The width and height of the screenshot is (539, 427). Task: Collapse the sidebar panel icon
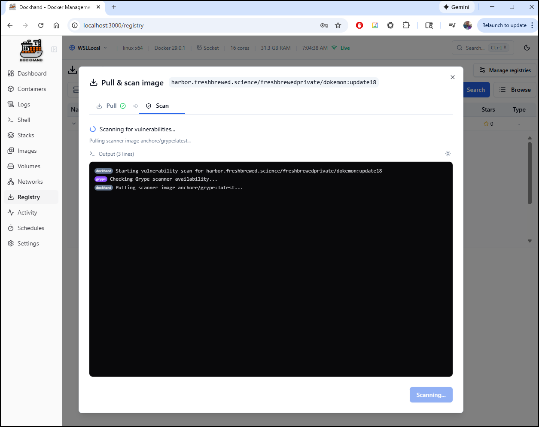point(54,49)
